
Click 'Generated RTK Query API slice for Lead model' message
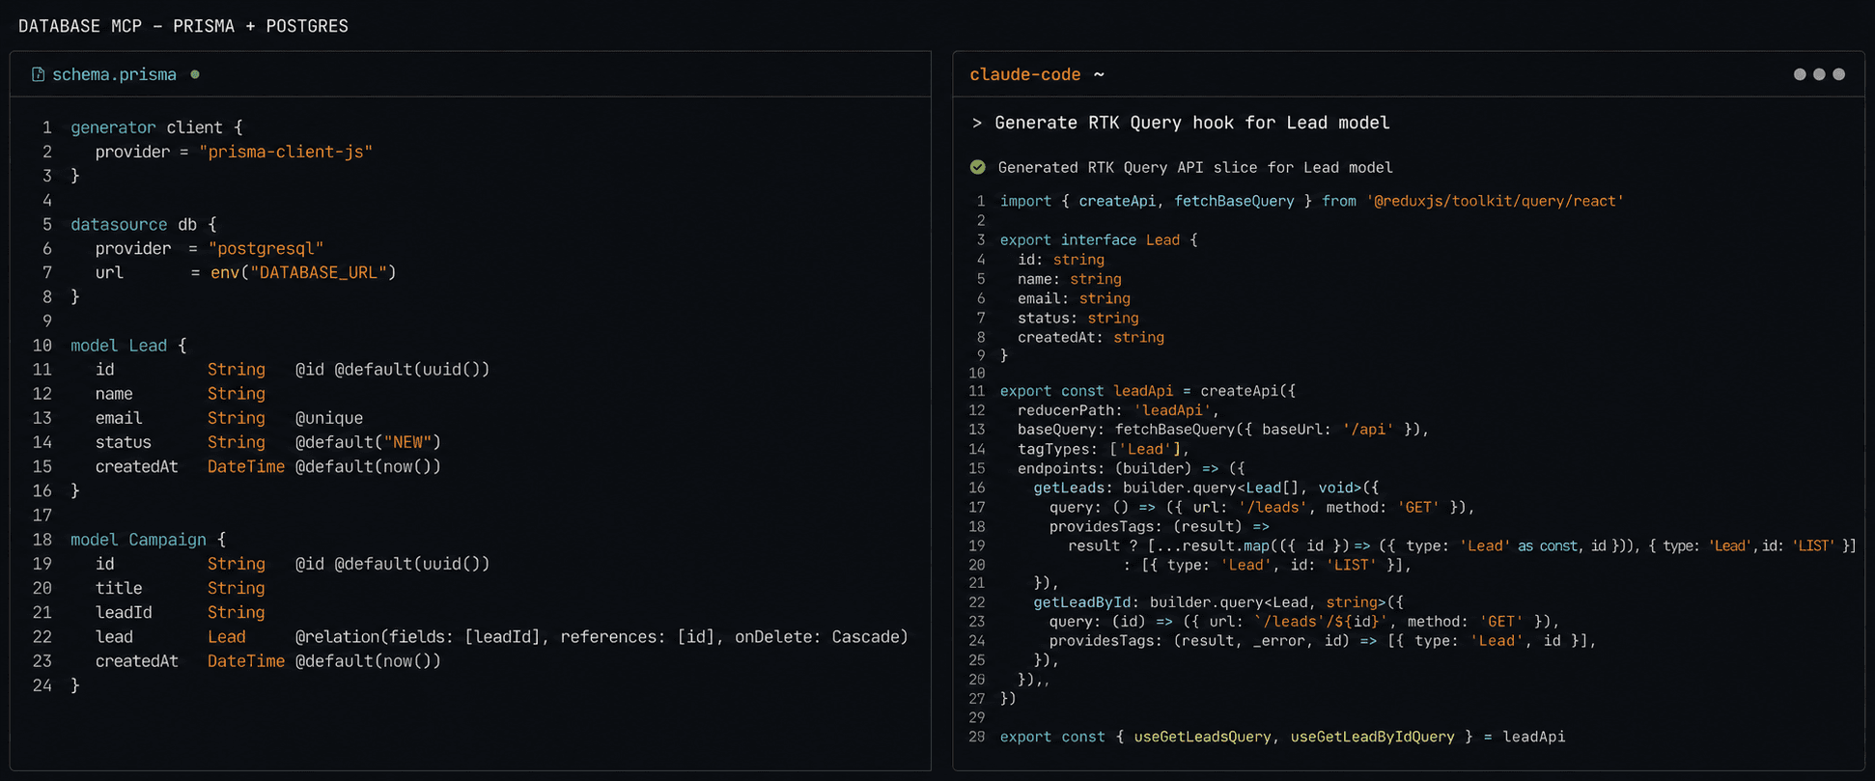coord(1195,167)
